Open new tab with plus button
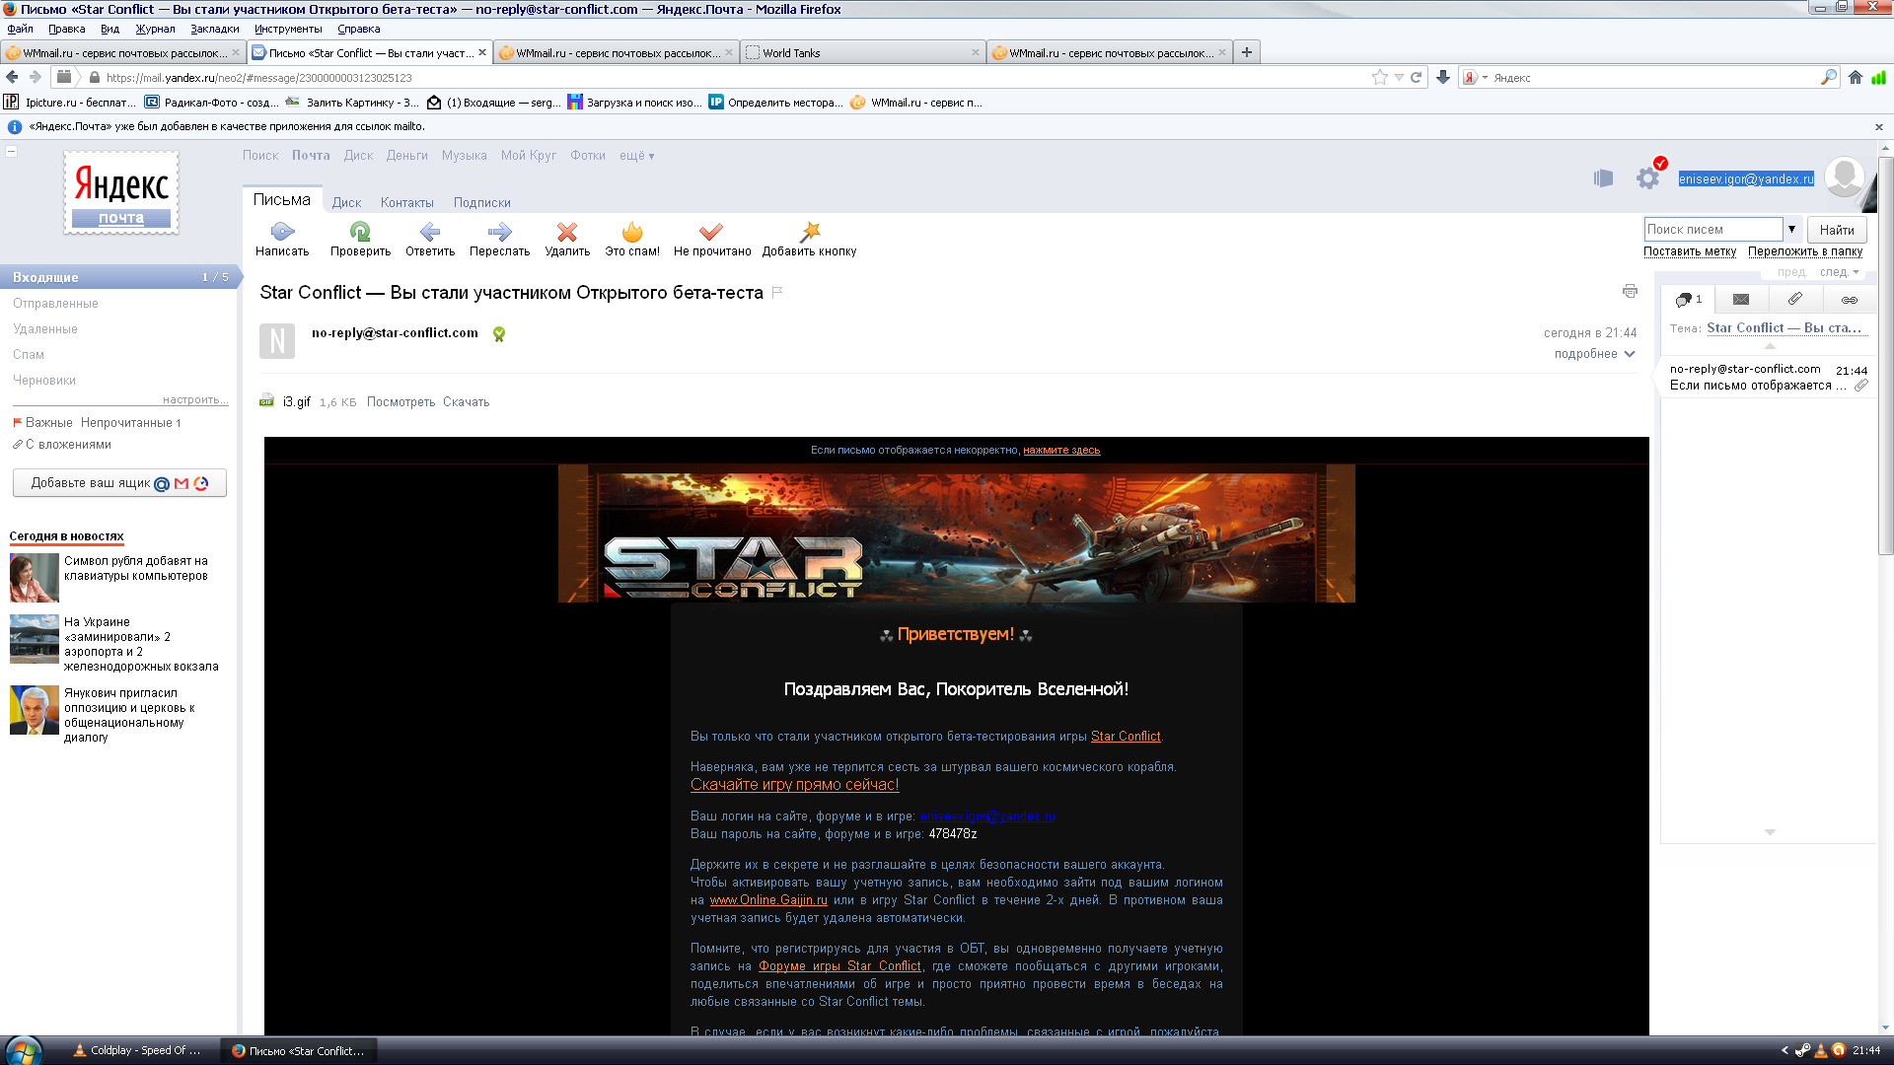 point(1247,52)
